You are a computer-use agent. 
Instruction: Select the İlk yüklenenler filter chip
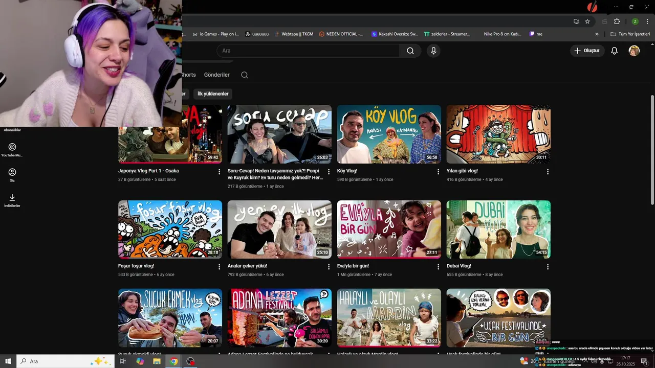click(x=213, y=94)
